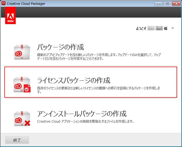
Task: Click the Create Package box icon
Action: (x=22, y=52)
